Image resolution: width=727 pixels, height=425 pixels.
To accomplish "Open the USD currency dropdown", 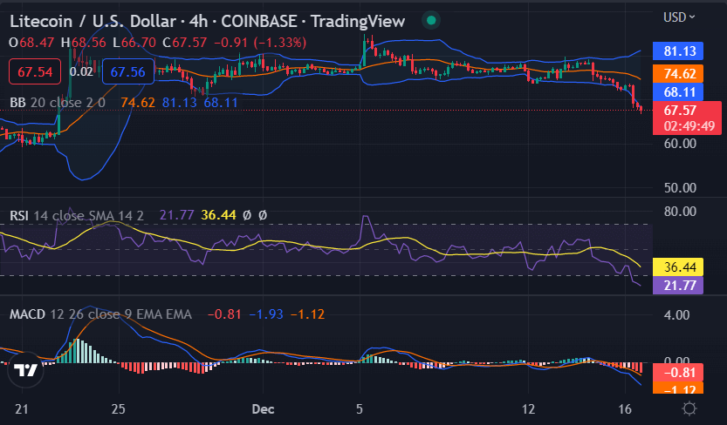I will pos(679,17).
